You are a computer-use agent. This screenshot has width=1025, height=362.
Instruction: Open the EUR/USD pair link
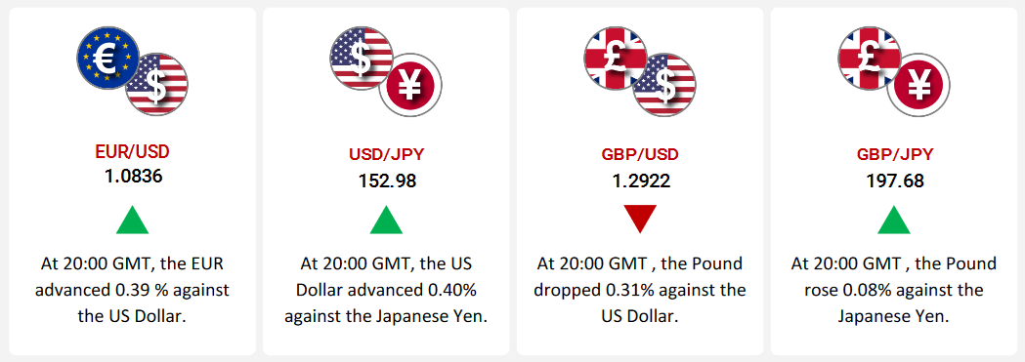[x=133, y=152]
